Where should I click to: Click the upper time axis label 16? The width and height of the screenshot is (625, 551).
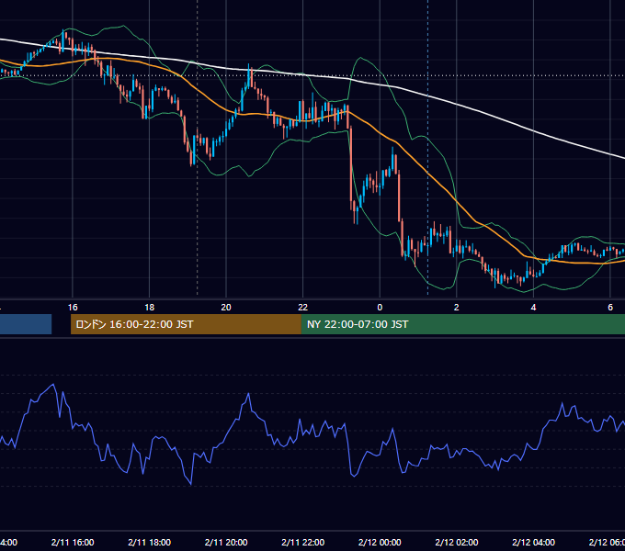(x=73, y=308)
